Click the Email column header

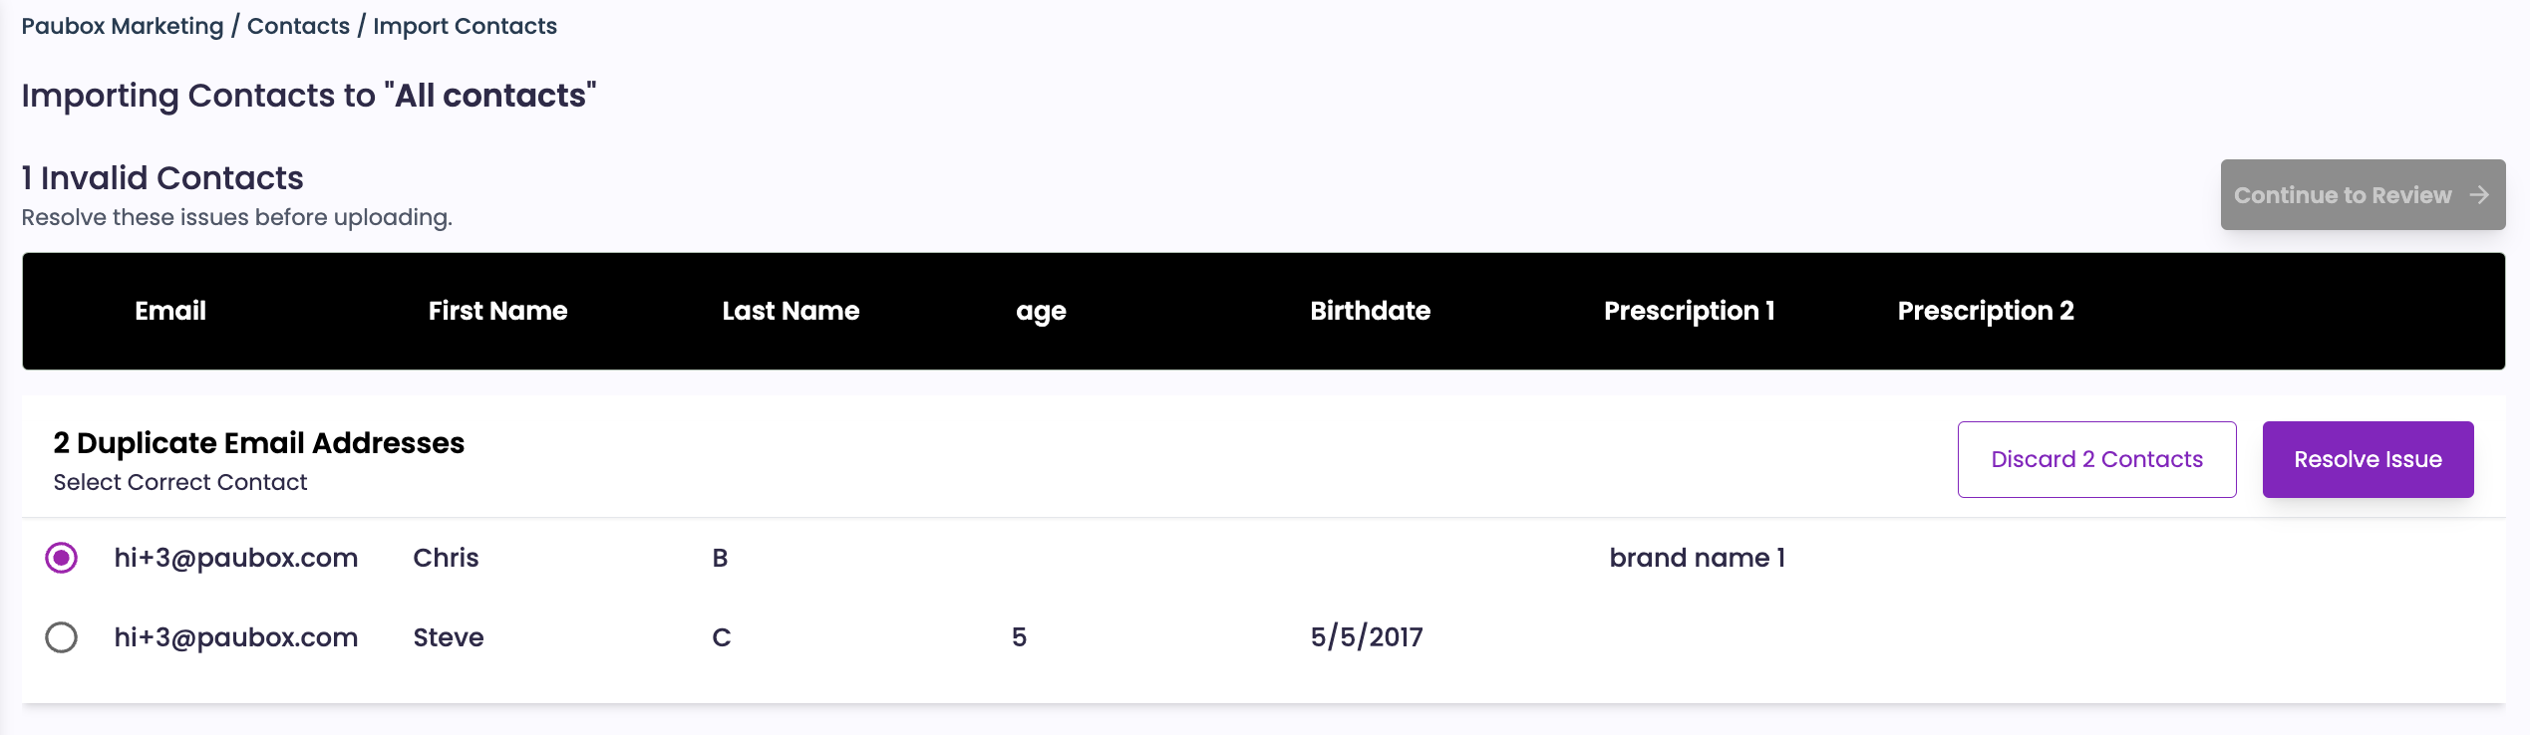point(170,311)
